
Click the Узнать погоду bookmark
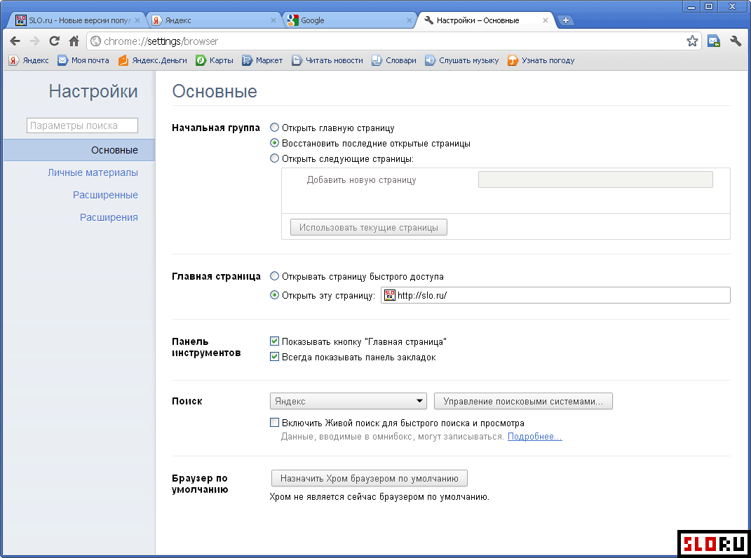[541, 60]
